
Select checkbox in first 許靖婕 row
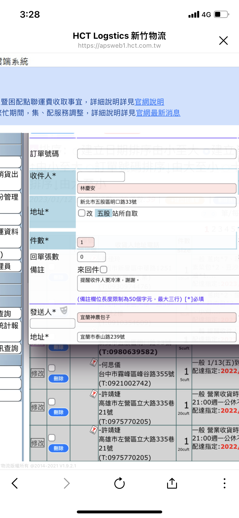[x=52, y=402]
